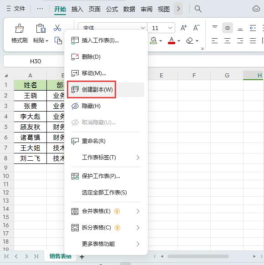Choose 删除(D) from context menu

106,57
